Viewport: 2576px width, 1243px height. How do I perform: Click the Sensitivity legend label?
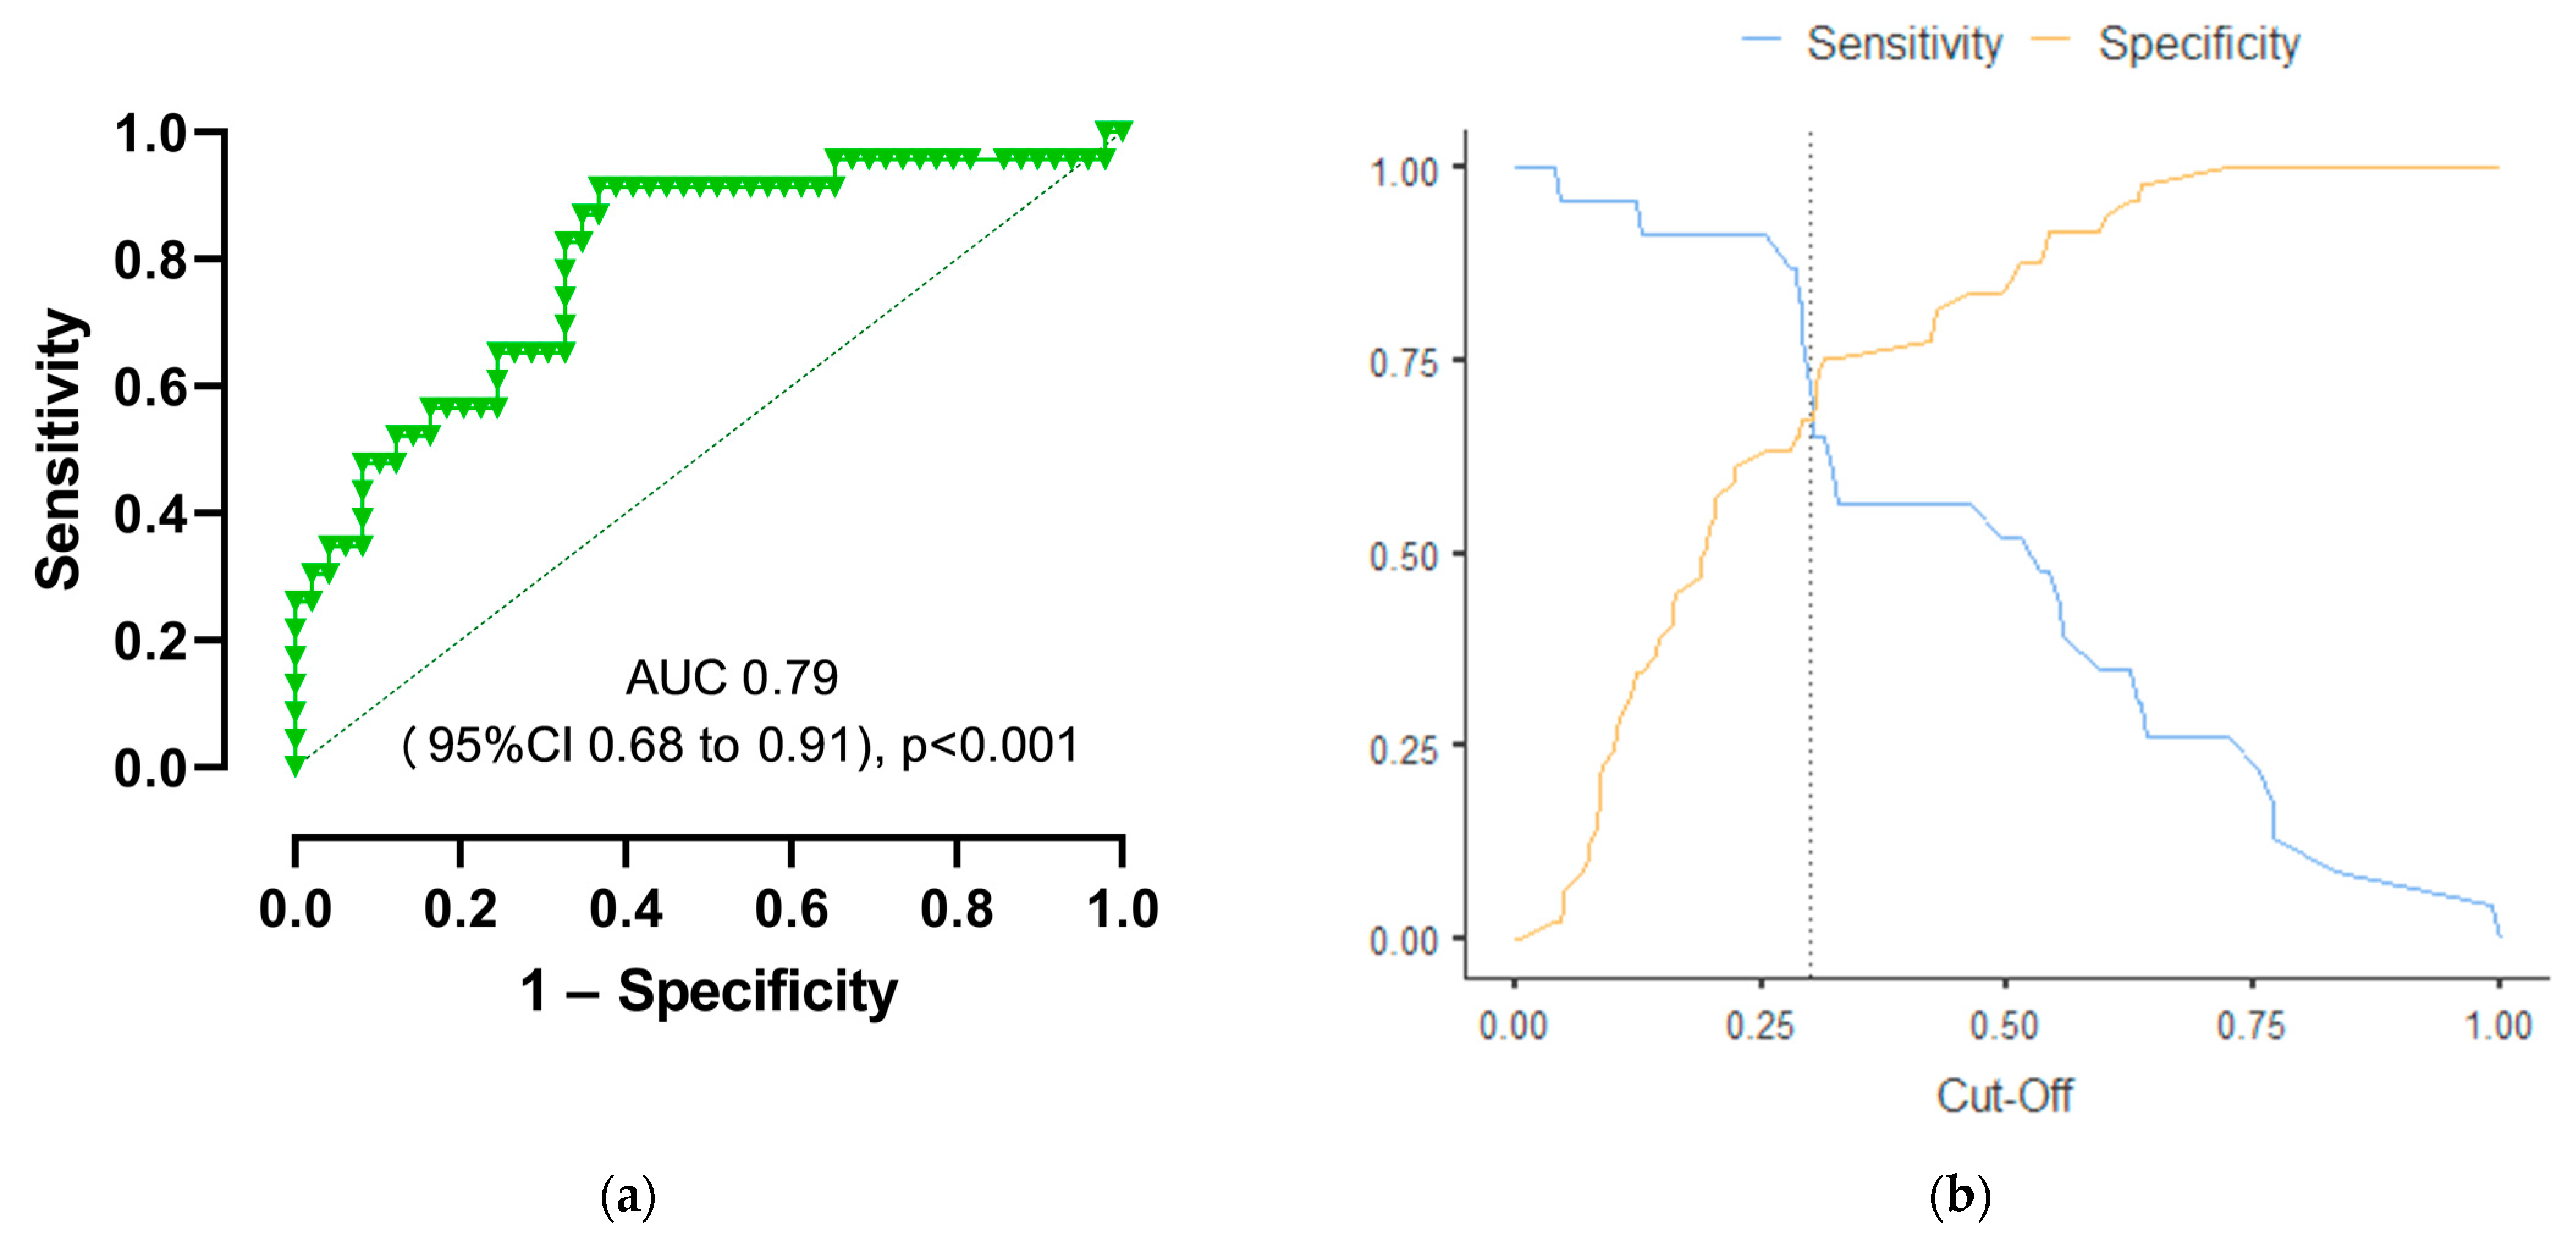[1904, 44]
